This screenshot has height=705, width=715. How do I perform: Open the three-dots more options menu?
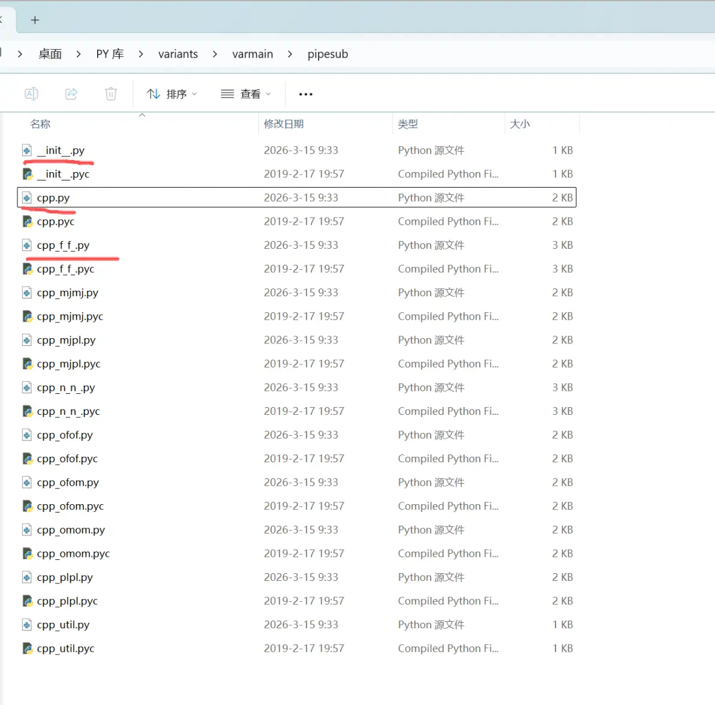(305, 94)
